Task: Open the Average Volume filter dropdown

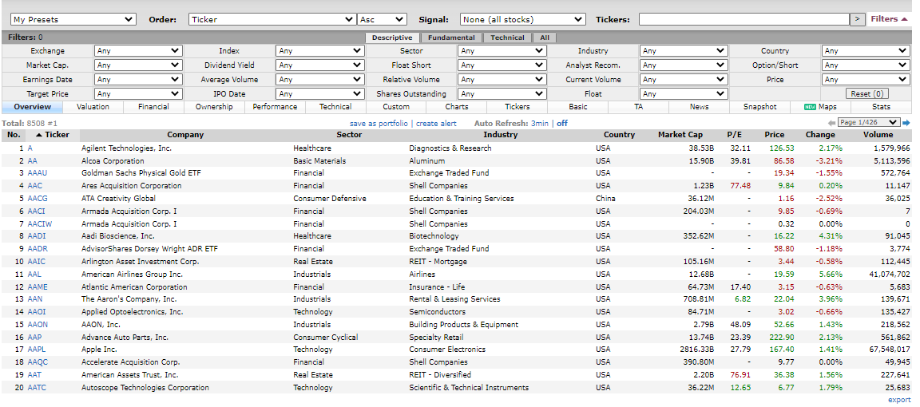Action: coord(319,79)
